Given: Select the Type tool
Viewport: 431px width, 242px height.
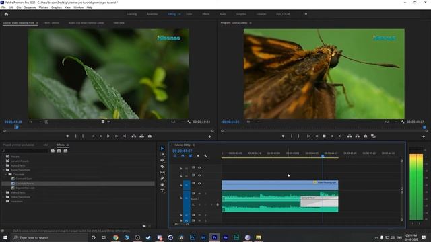Looking at the screenshot, I should [x=162, y=191].
